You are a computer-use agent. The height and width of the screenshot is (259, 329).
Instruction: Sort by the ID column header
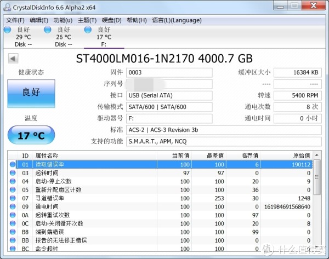25,156
